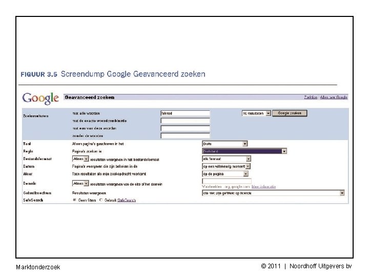This screenshot has width=369, height=277.
Task: Click the 'met een van deze woorden' input field
Action: click(x=185, y=128)
